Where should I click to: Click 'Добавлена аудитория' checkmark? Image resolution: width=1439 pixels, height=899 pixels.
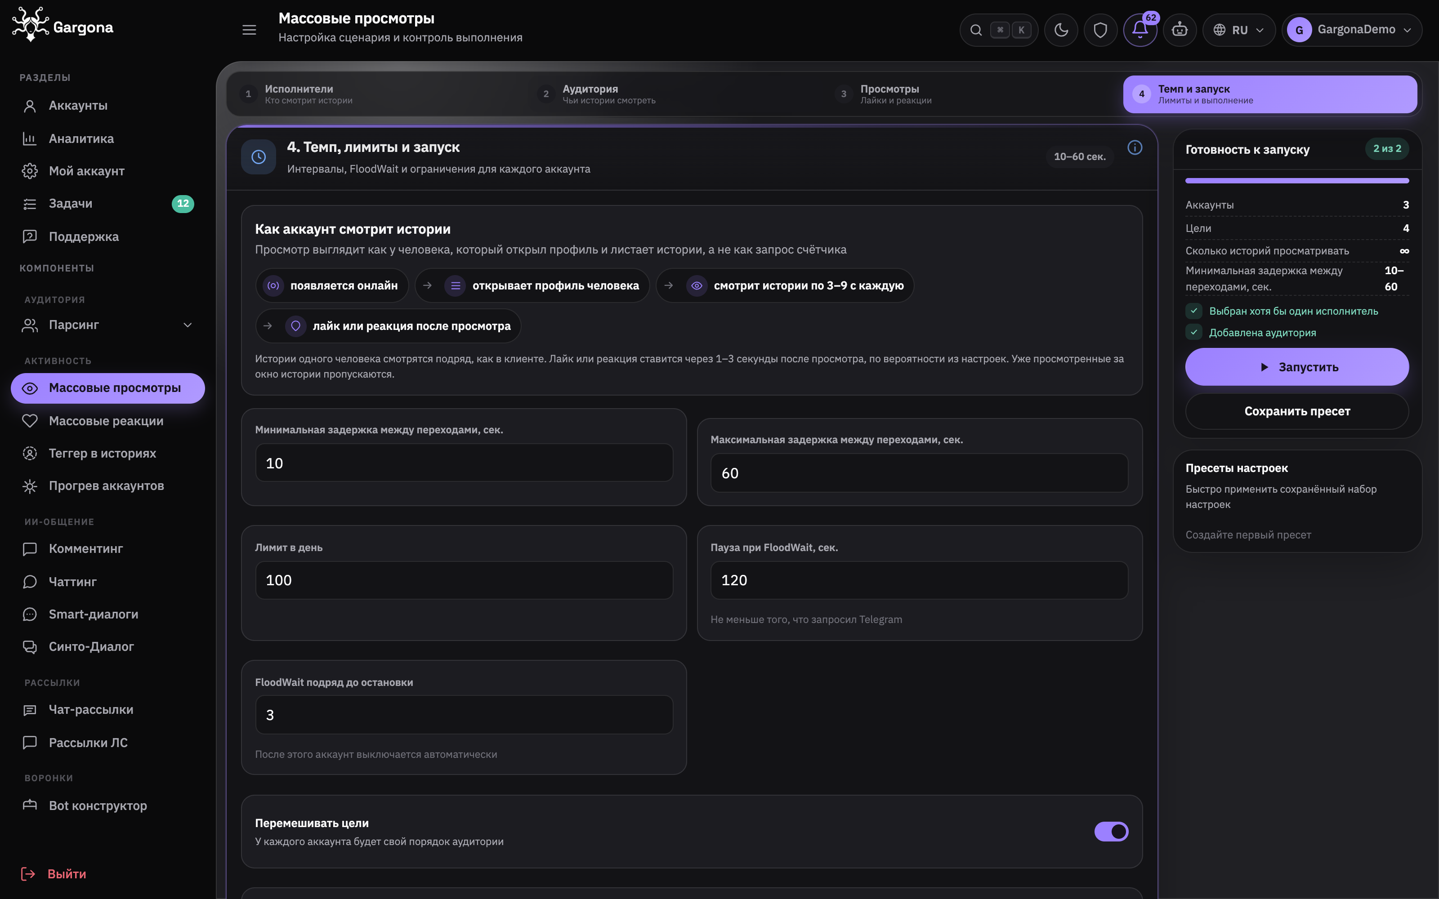coord(1193,332)
